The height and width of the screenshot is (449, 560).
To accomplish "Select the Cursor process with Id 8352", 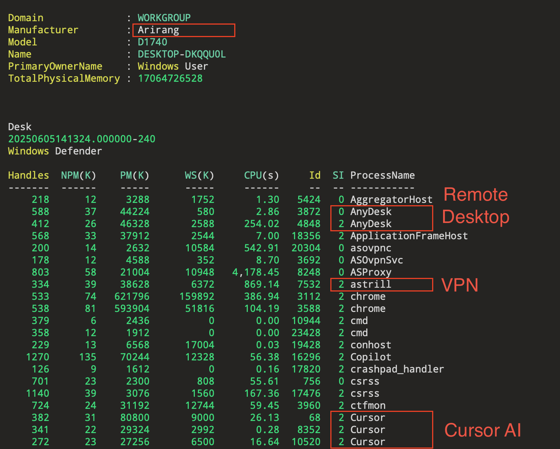I will click(x=368, y=430).
